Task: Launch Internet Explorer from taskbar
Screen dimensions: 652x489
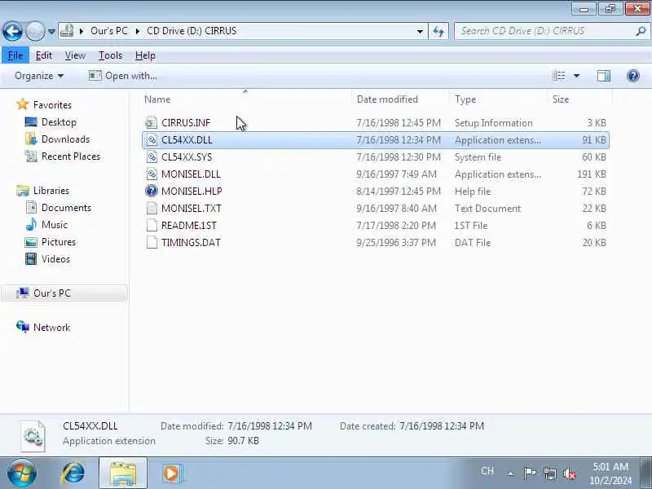Action: (x=73, y=474)
